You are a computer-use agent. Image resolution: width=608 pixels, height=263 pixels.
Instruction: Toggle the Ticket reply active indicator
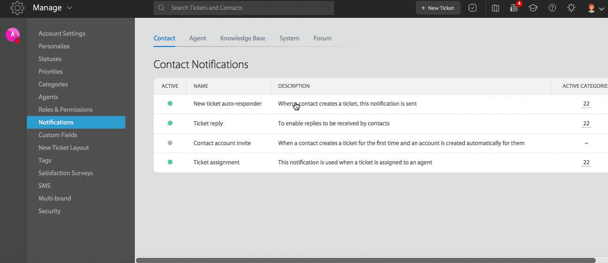pyautogui.click(x=170, y=123)
